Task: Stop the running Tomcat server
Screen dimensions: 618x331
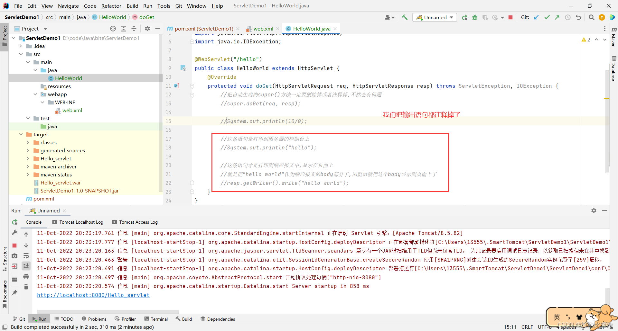Action: tap(510, 17)
